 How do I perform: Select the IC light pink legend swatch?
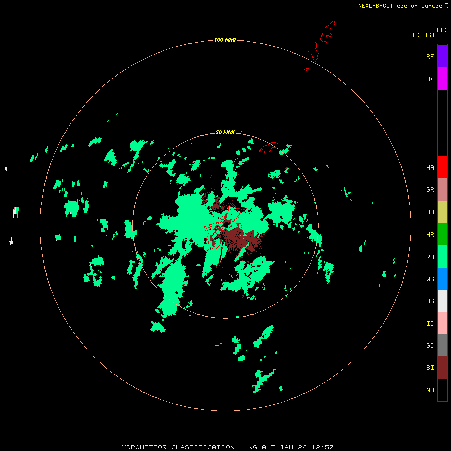[442, 323]
